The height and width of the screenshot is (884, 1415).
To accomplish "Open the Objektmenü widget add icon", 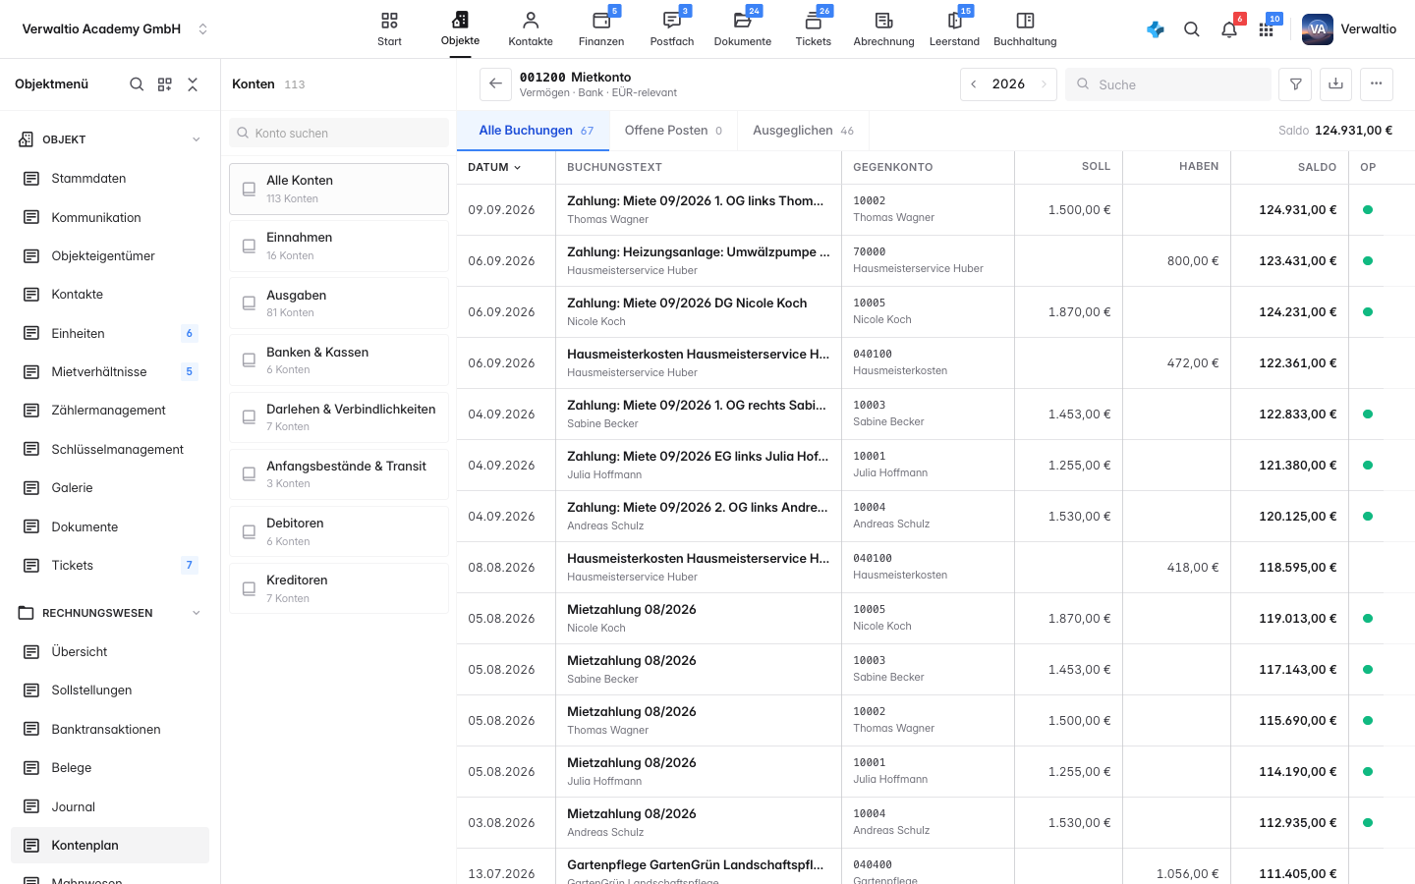I will click(x=165, y=84).
